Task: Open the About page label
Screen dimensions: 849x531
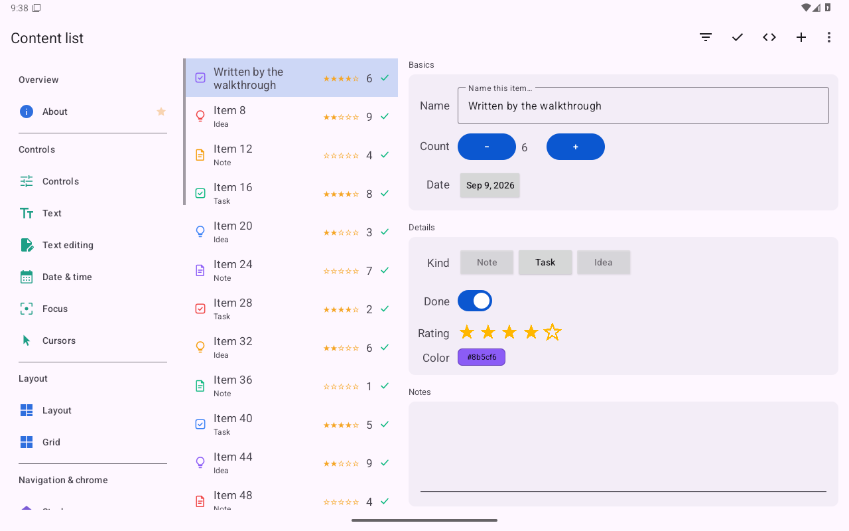Action: [55, 112]
